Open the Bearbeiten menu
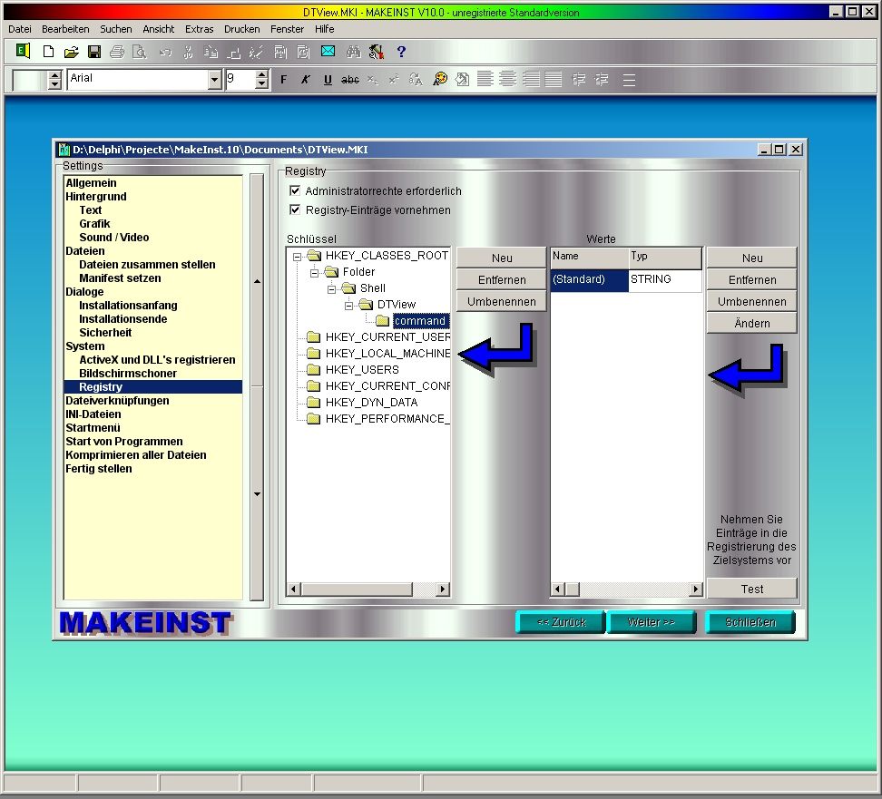This screenshot has height=799, width=882. (65, 29)
